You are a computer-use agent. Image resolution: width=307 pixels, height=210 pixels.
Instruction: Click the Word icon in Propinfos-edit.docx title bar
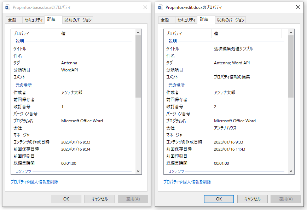coord(161,7)
